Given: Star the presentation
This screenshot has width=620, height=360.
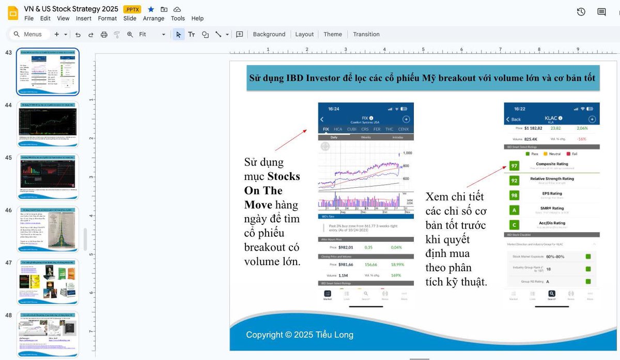Looking at the screenshot, I should point(151,9).
